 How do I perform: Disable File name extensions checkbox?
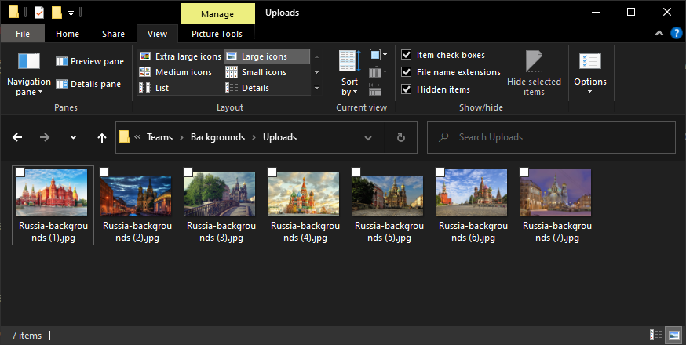[407, 72]
